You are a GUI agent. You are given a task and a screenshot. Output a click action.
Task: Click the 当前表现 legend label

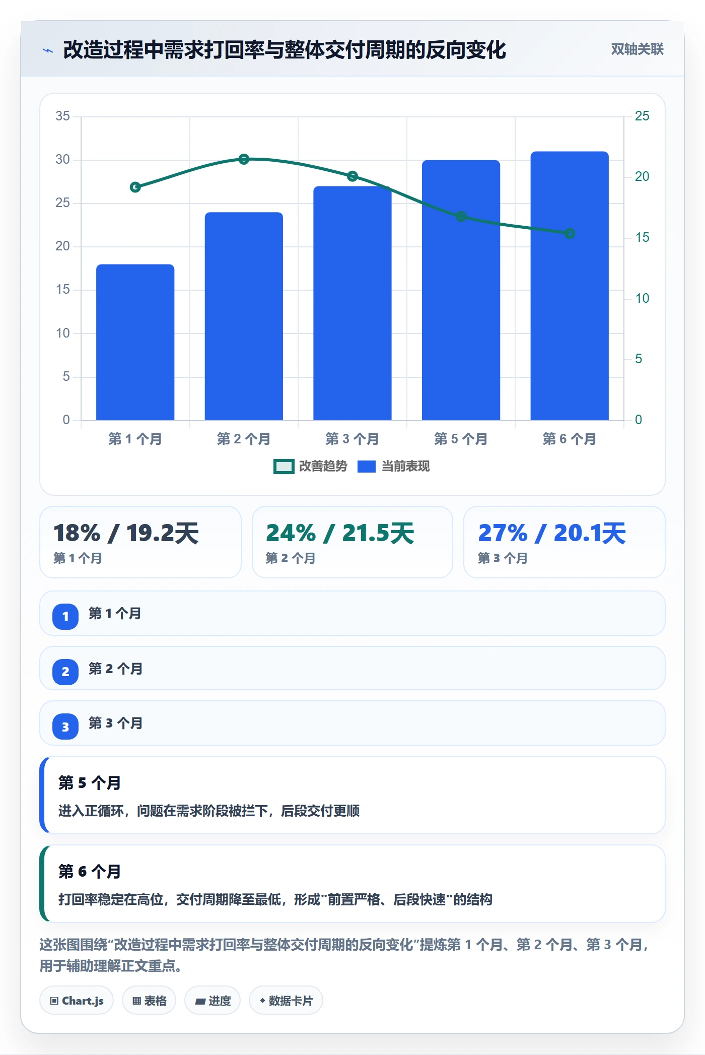[x=406, y=467]
